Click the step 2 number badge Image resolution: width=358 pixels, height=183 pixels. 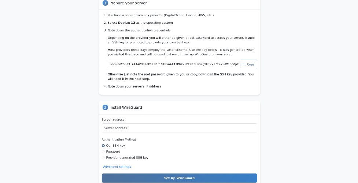(x=105, y=108)
